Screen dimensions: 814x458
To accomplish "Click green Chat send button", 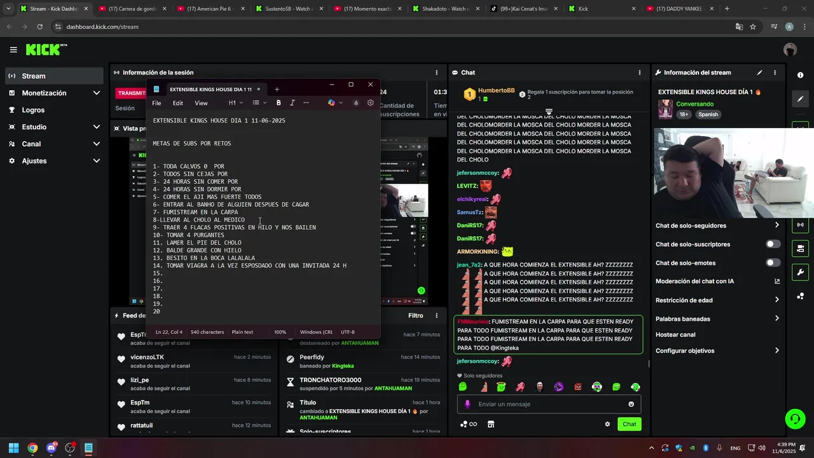I will (629, 424).
